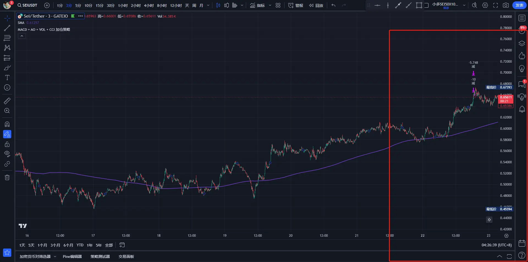Image resolution: width=528 pixels, height=262 pixels.
Task: Activate the zoom-in tool
Action: pos(7,111)
